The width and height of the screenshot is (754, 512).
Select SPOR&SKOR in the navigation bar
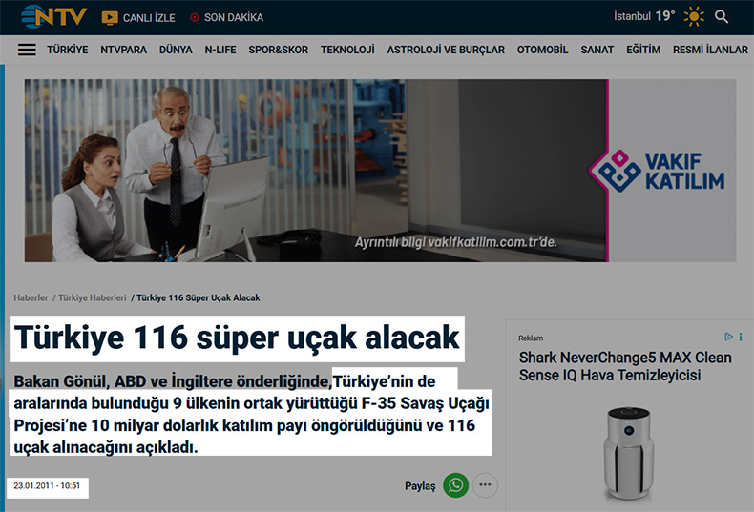[x=278, y=50]
